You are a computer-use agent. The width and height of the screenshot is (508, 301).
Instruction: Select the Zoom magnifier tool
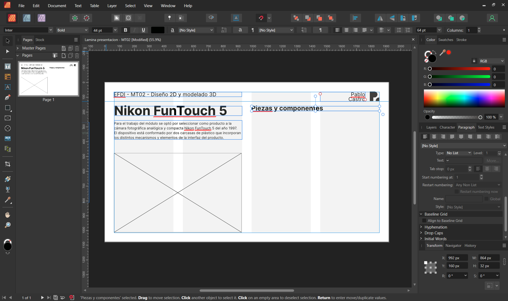[x=8, y=225]
